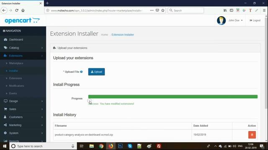Expand System sidebar menu

click(23, 133)
